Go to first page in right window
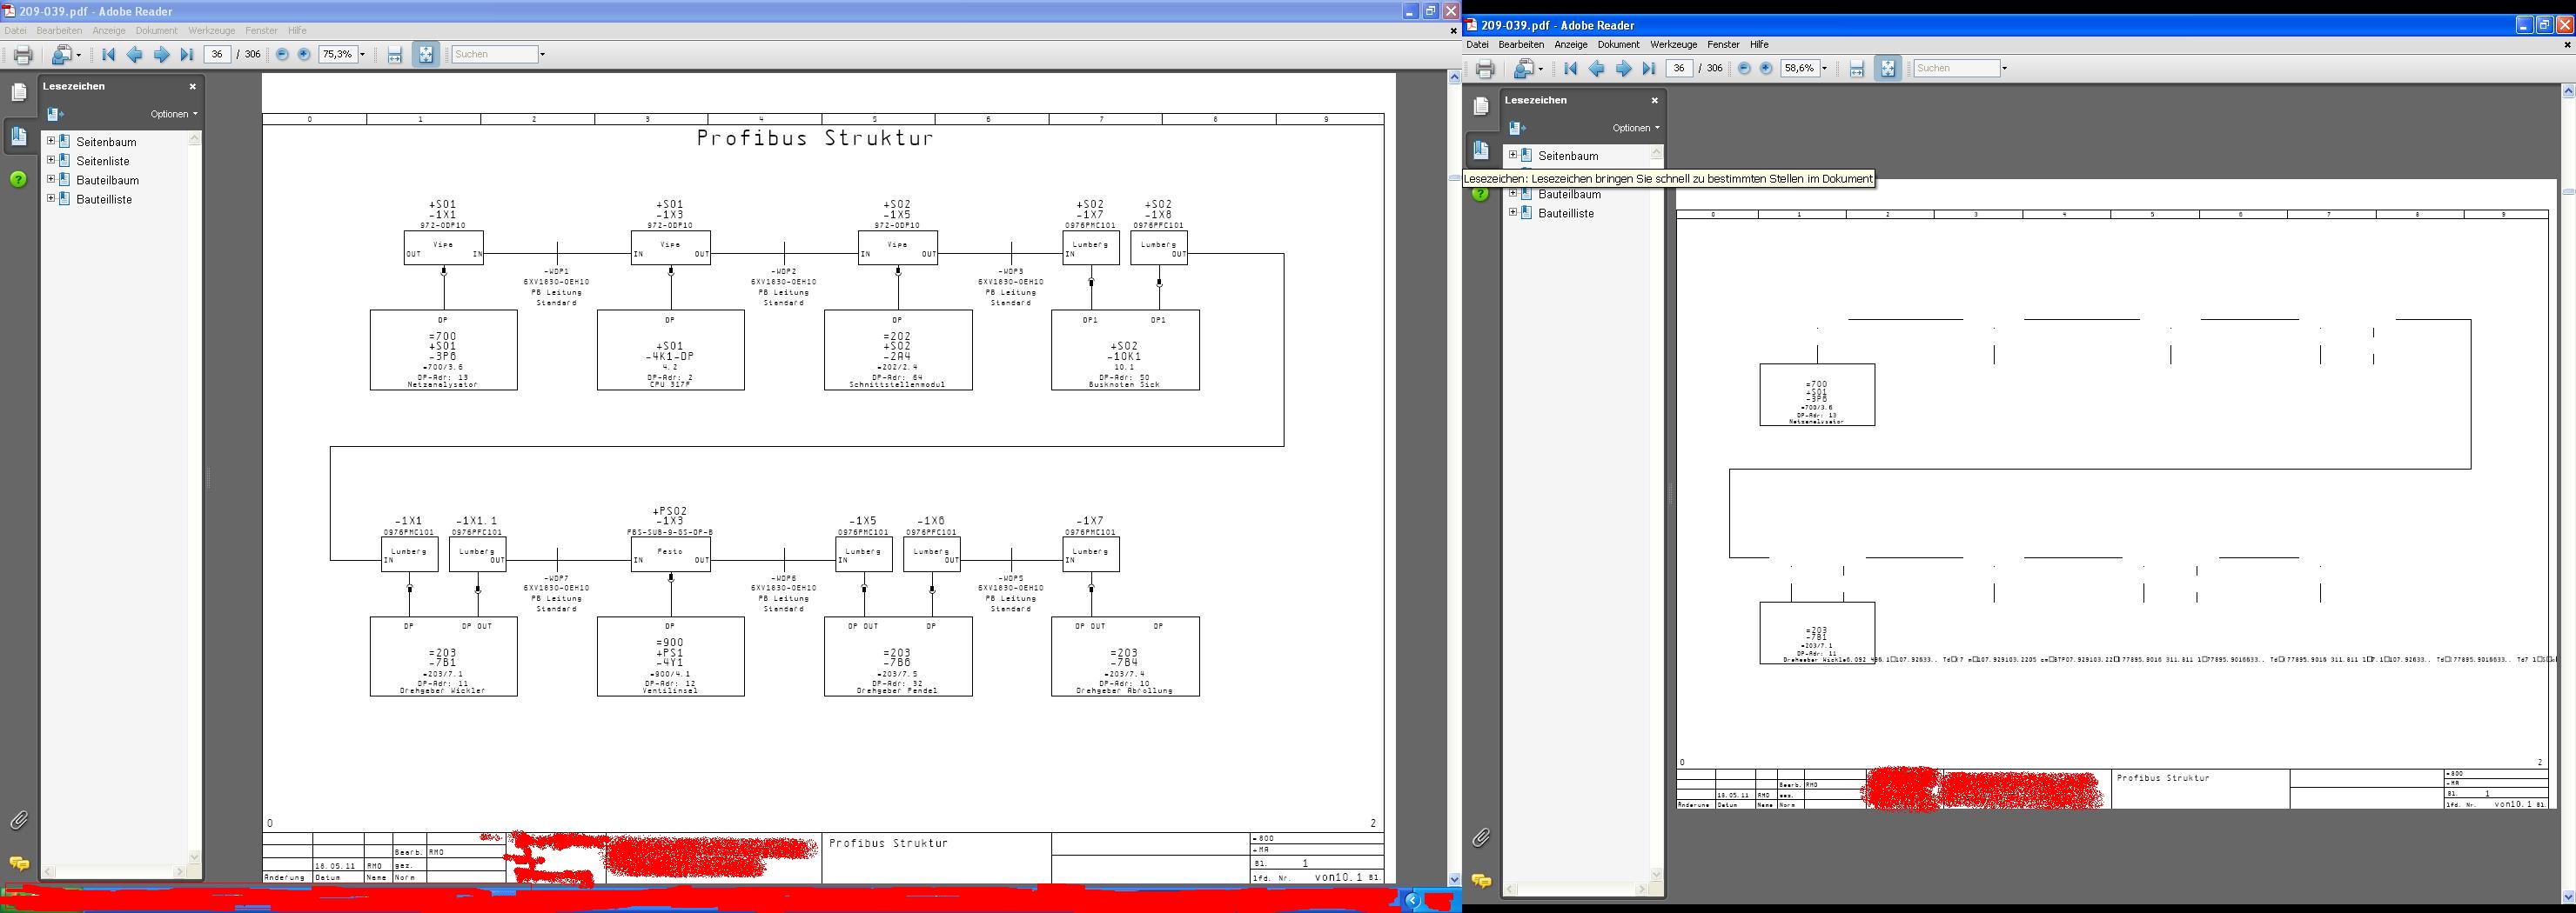The height and width of the screenshot is (913, 2576). click(1571, 69)
